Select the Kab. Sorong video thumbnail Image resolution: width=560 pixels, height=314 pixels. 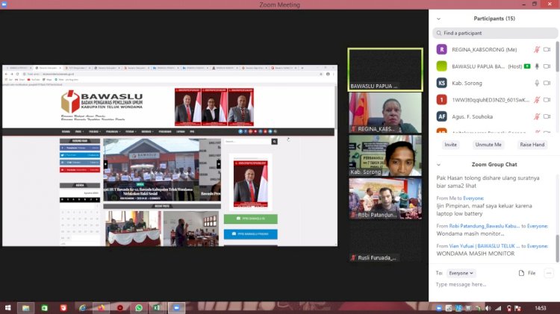pos(385,156)
